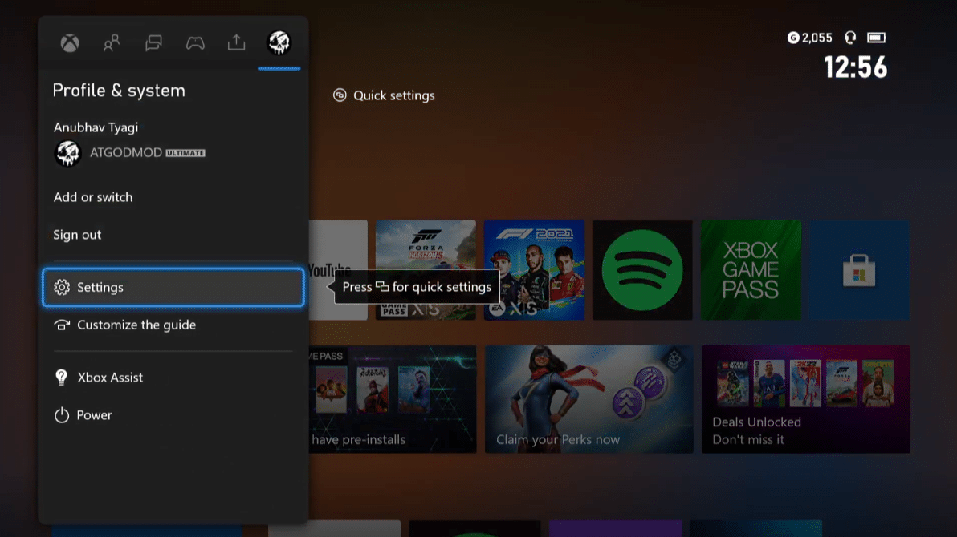Launch the Forza Horizon 5 tile

point(426,270)
